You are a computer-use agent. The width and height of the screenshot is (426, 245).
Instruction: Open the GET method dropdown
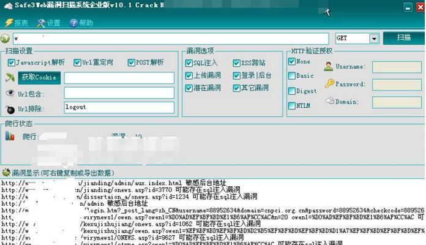[374, 39]
